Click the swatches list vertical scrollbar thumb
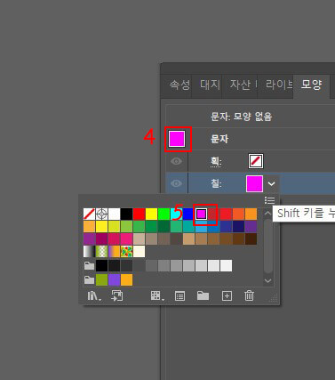 (267, 247)
